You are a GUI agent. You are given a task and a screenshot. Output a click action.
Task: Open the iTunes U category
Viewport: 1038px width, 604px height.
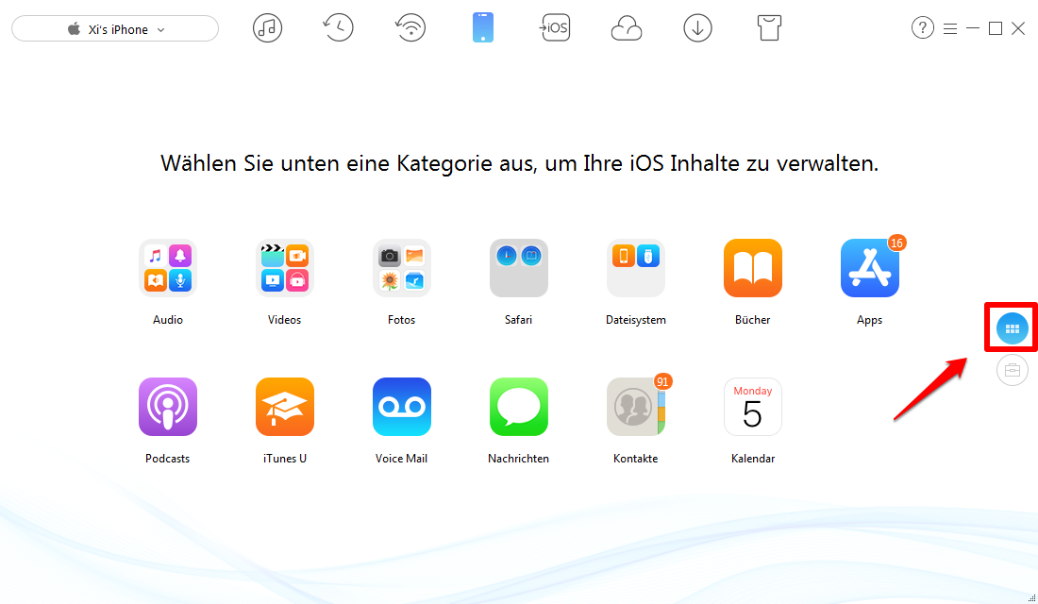[285, 407]
